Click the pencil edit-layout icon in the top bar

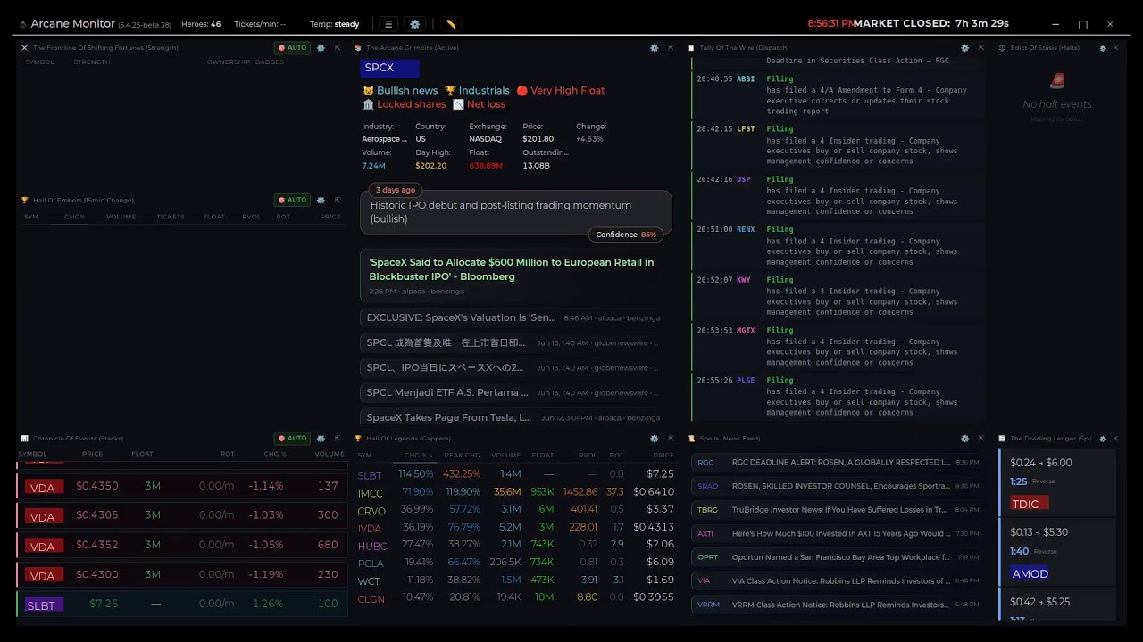pyautogui.click(x=451, y=24)
